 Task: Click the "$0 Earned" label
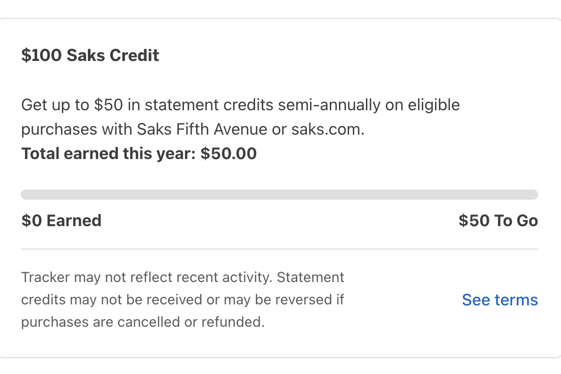[x=61, y=220]
